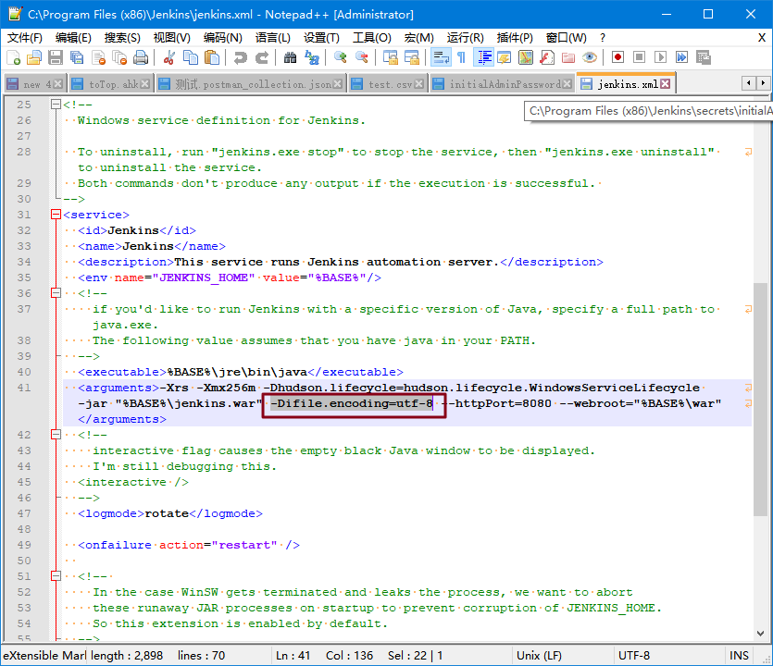Image resolution: width=773 pixels, height=666 pixels.
Task: Save all open files
Action: pos(77,57)
